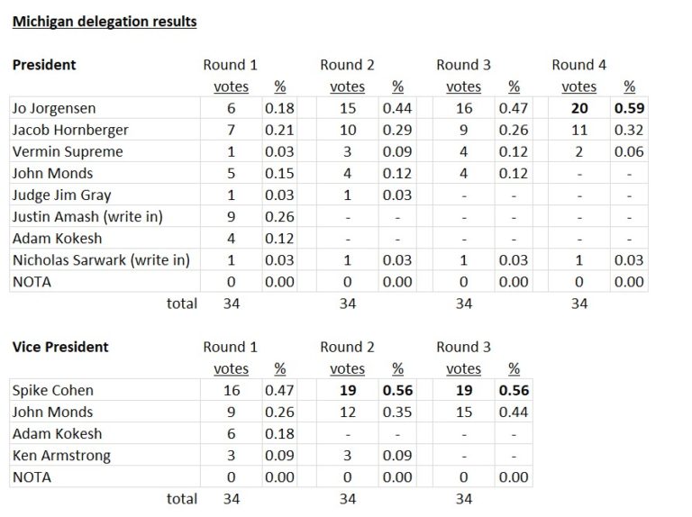Click the Ken Armstrong name cell
Screen dimensions: 692x517
coord(61,455)
